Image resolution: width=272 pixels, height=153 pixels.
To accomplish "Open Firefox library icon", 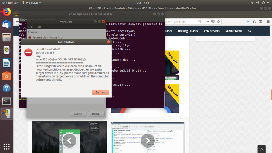I will point(254,21).
